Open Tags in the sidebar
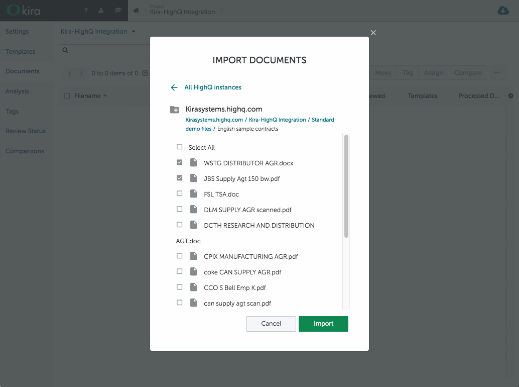 12,112
